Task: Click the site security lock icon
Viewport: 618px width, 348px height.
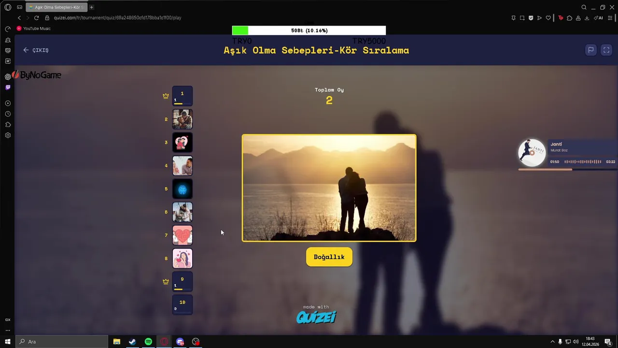Action: (47, 18)
